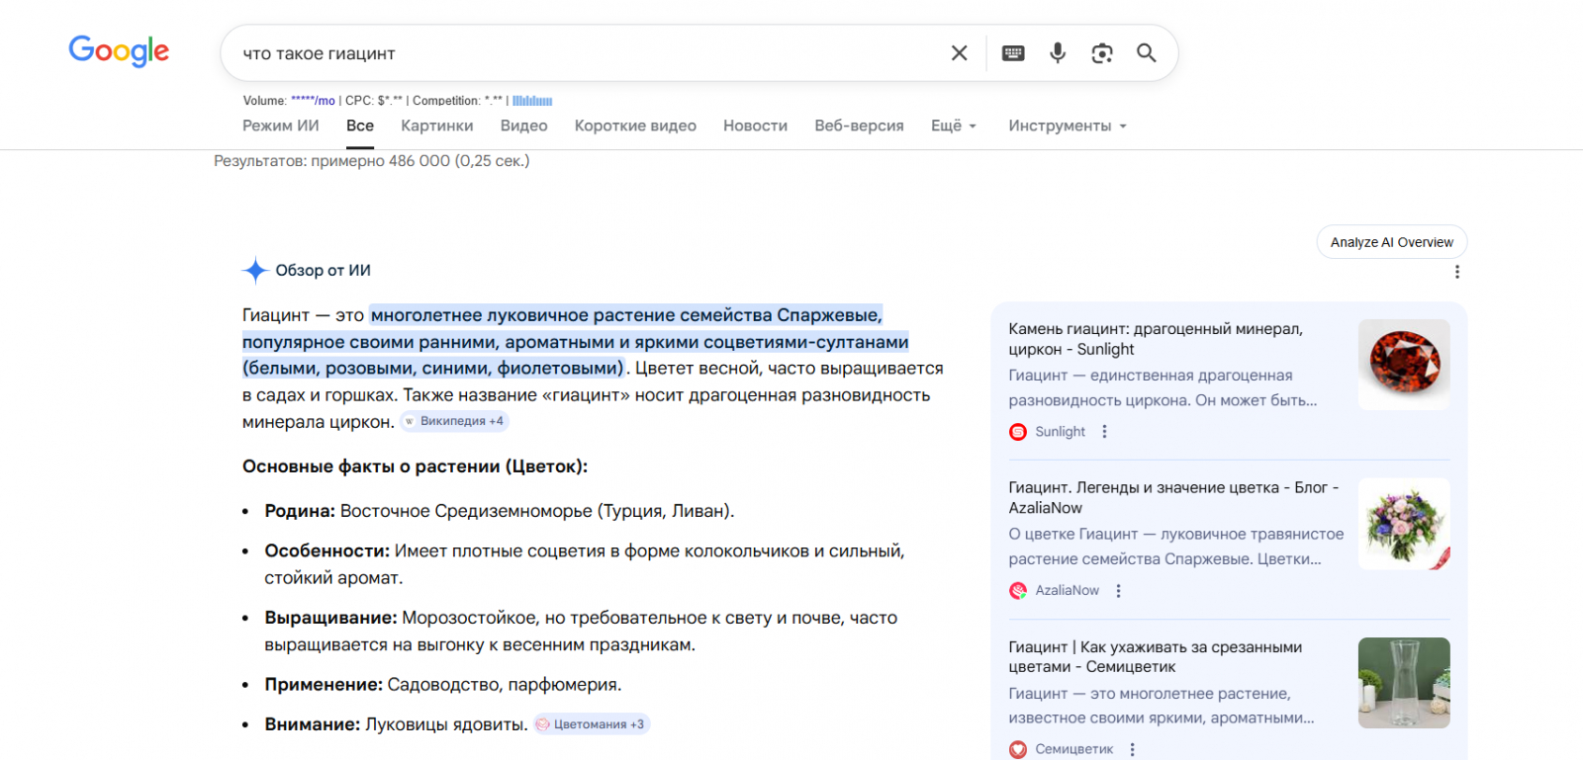This screenshot has height=760, width=1583.
Task: Open the AI Overview three-dot options menu
Action: (x=1456, y=272)
